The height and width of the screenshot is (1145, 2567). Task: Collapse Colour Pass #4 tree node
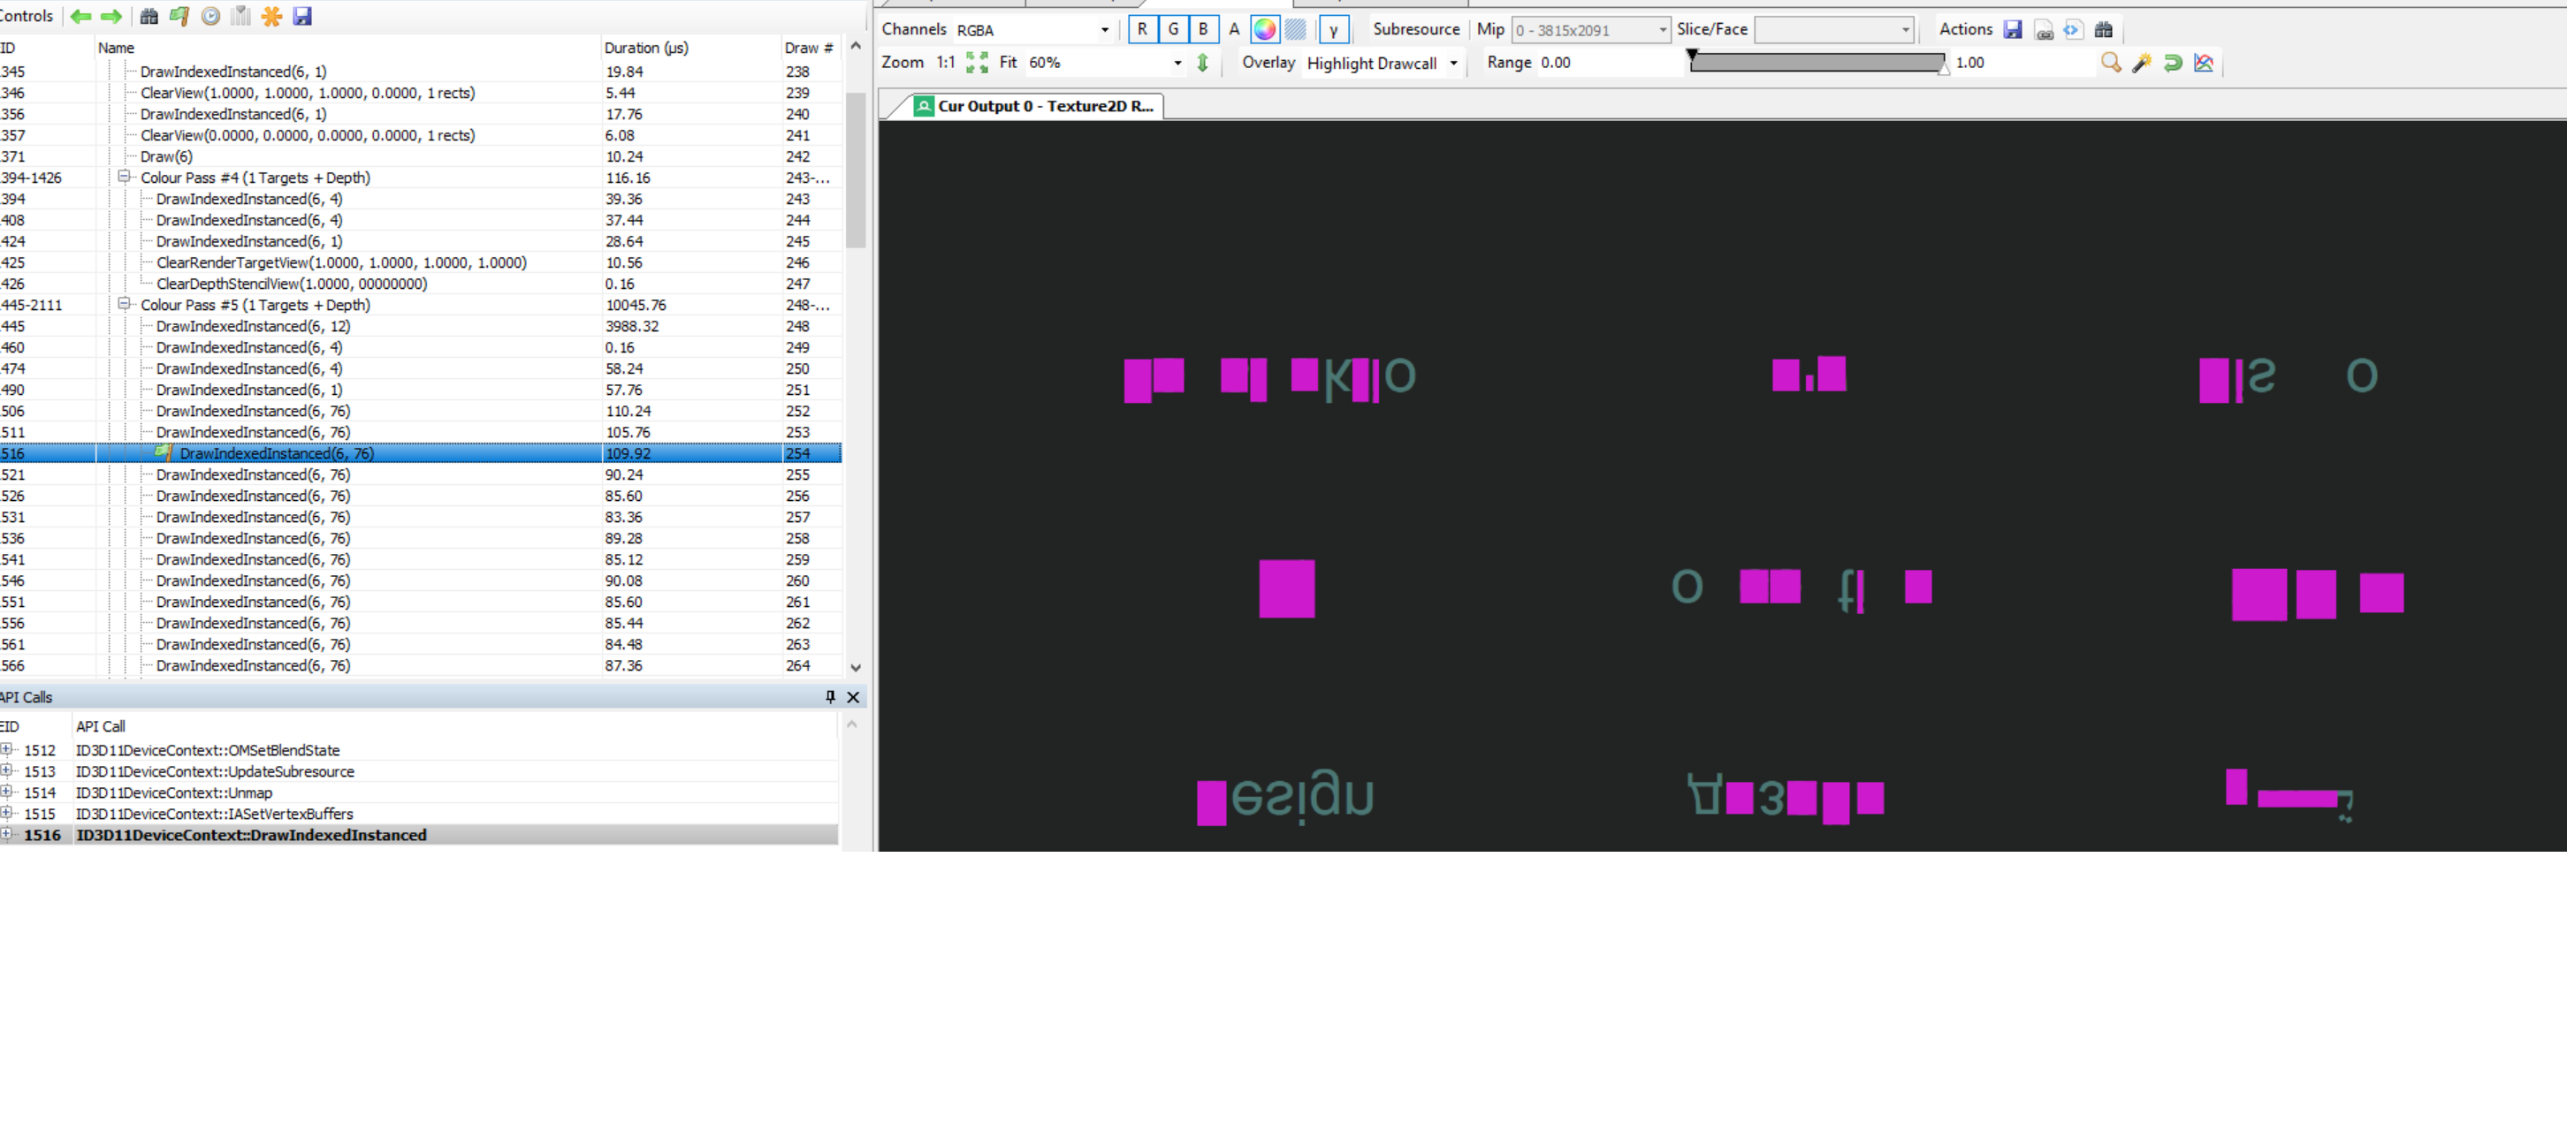pyautogui.click(x=124, y=178)
